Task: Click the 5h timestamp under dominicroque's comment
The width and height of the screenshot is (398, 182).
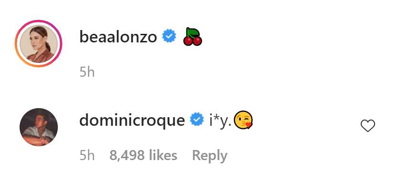Action: [x=87, y=155]
